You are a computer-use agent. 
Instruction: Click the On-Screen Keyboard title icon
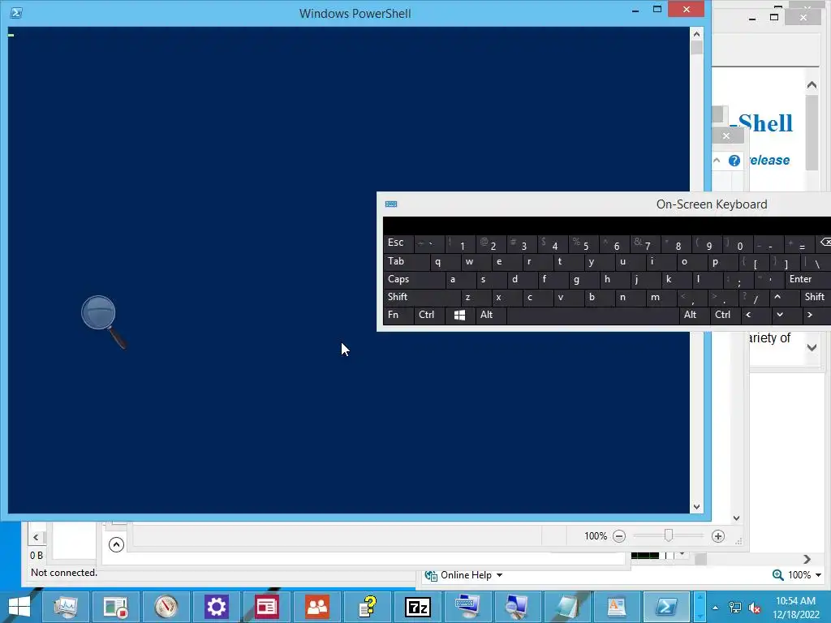coord(391,204)
